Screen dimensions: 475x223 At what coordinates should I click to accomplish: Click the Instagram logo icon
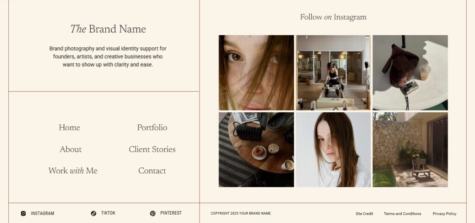pyautogui.click(x=23, y=213)
